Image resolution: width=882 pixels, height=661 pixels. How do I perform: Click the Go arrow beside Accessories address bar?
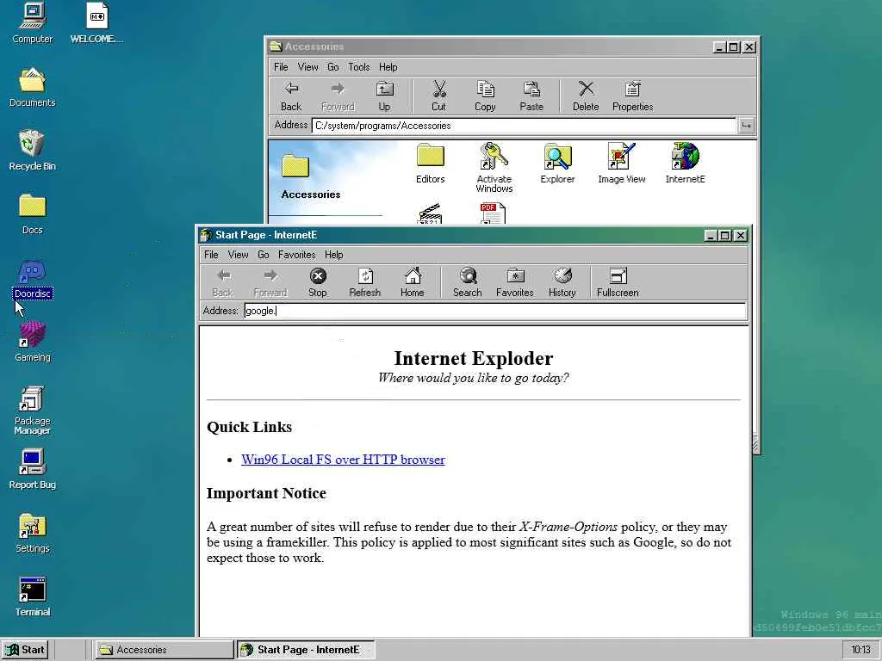(746, 126)
